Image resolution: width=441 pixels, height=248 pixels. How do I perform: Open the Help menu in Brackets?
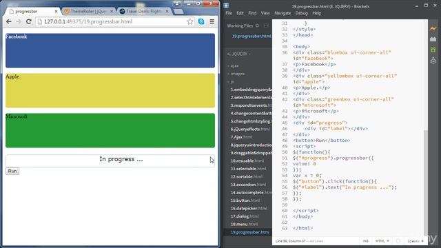(x=317, y=13)
